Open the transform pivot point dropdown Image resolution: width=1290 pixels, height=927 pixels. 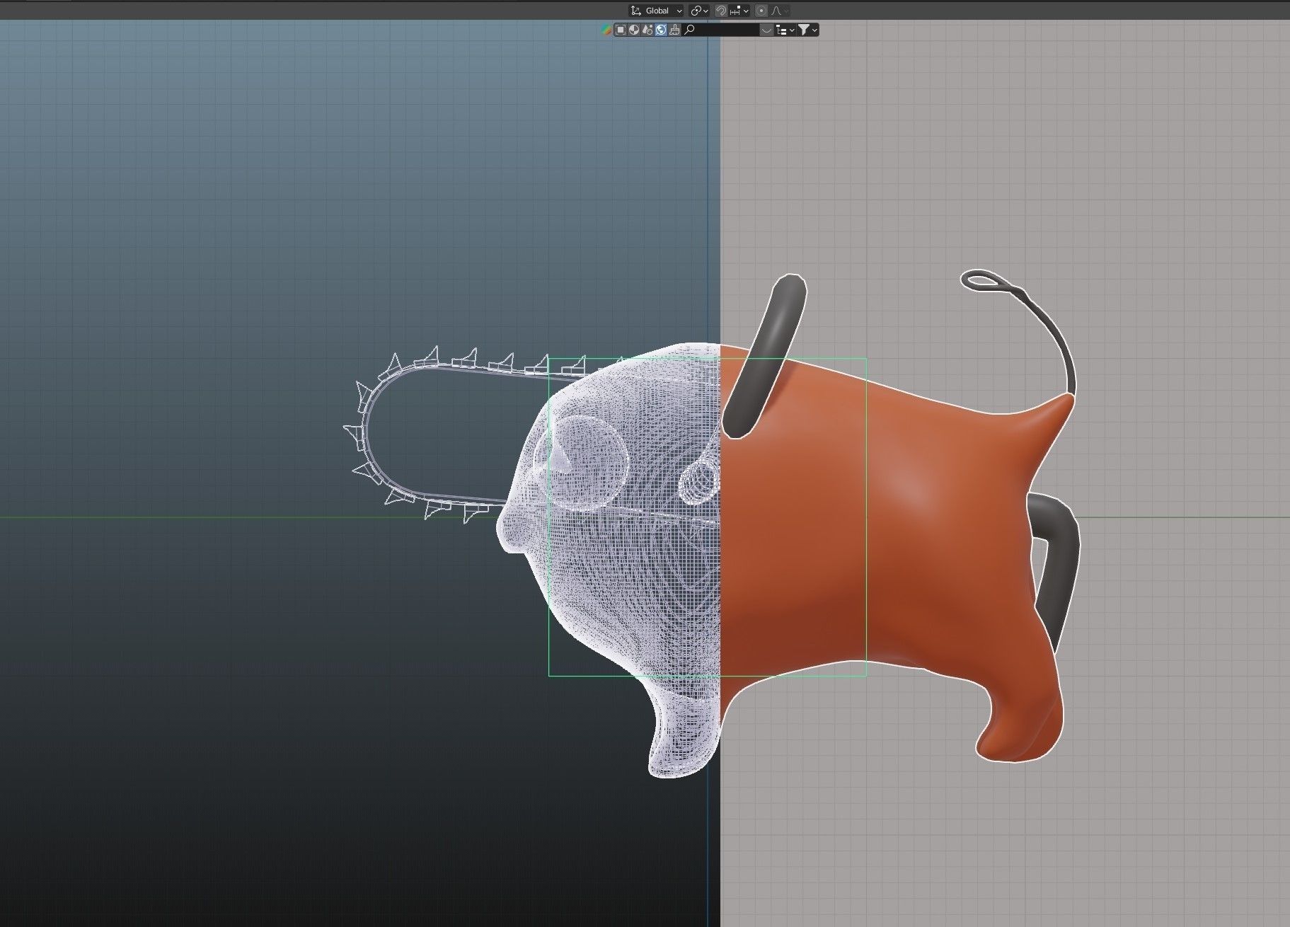click(700, 11)
